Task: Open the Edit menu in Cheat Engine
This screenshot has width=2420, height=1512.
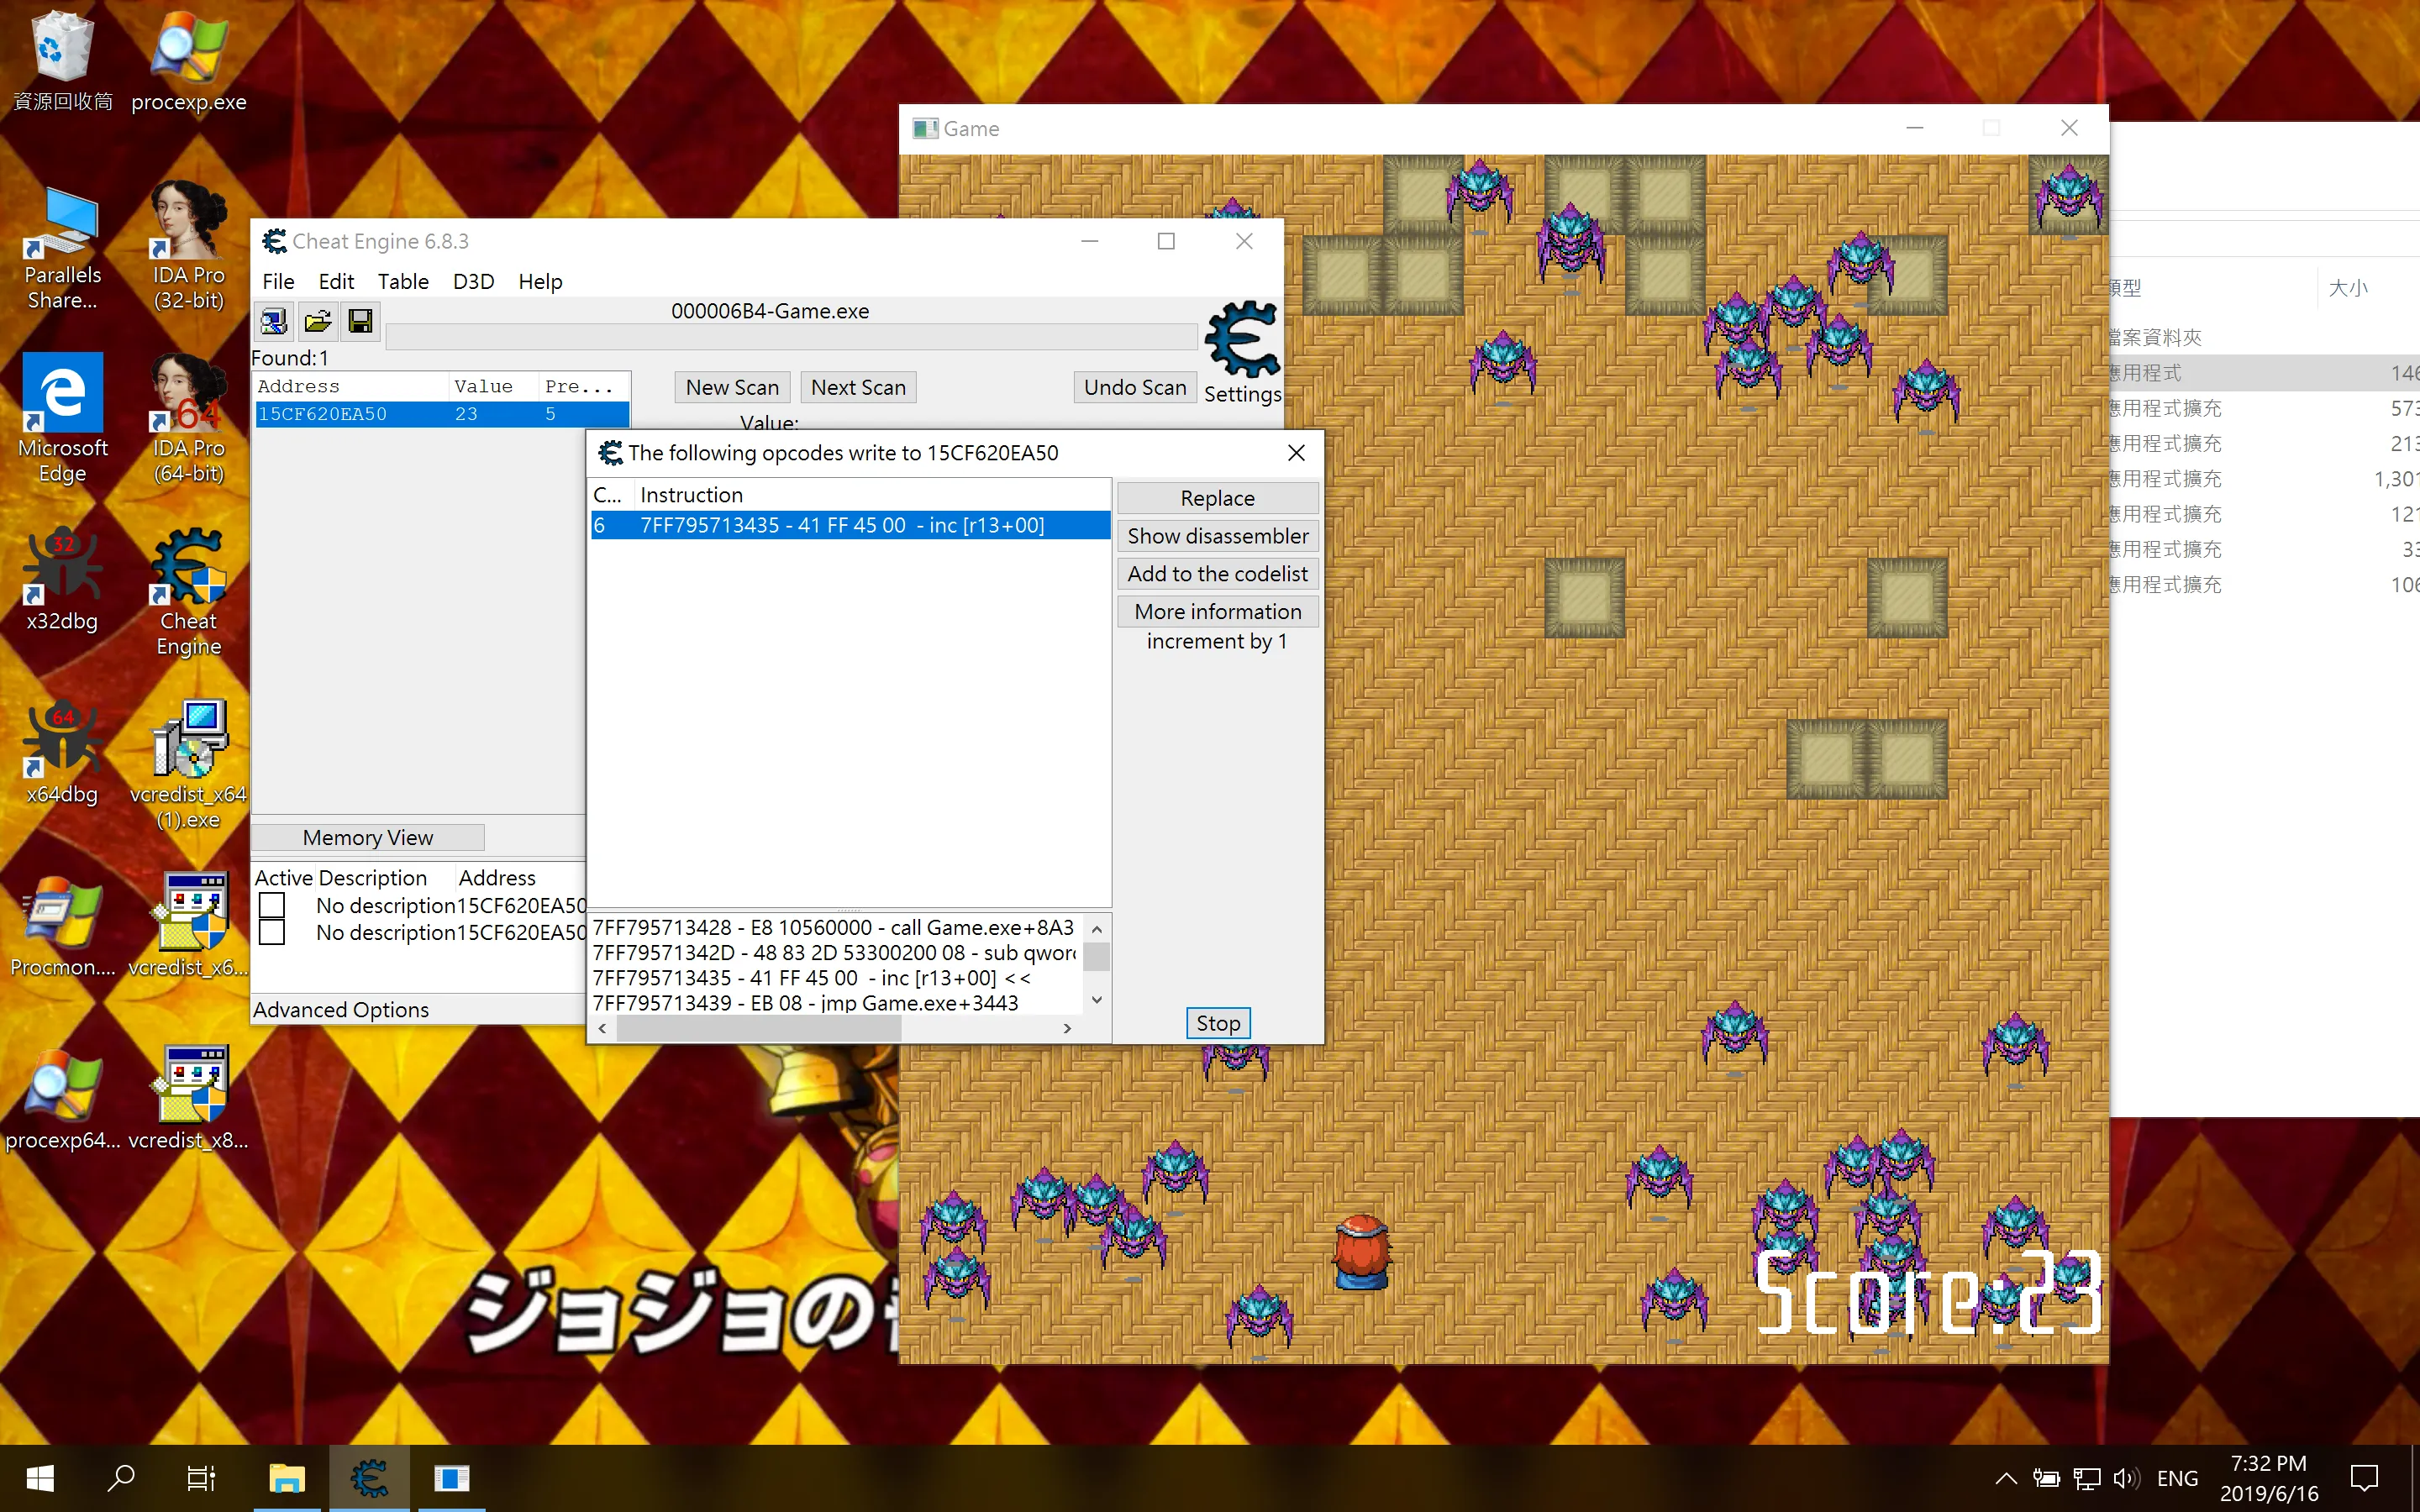Action: click(336, 282)
